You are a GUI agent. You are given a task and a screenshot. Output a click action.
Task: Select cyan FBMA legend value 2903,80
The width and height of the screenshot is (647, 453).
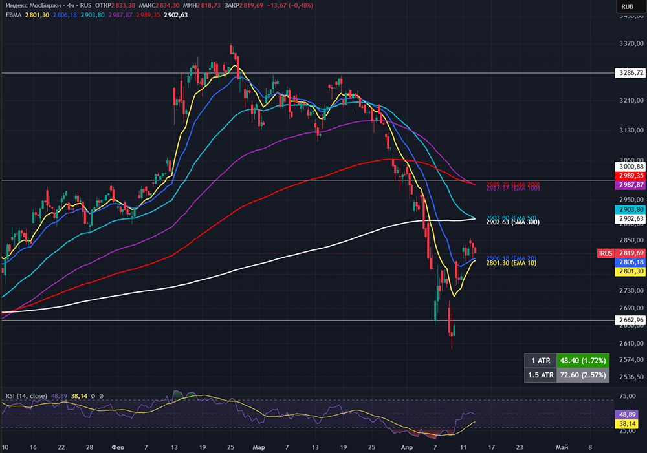pyautogui.click(x=93, y=15)
